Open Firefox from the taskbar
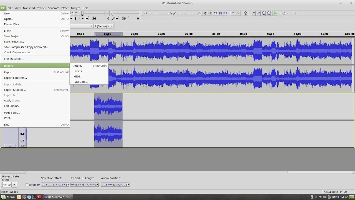Screen dimensions: 355x200 (24, 197)
